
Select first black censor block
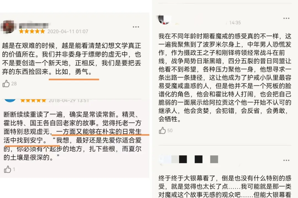pyautogui.click(x=183, y=159)
